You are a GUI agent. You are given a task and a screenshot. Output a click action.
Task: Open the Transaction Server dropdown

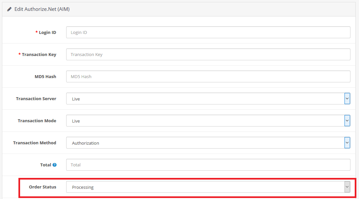tap(208, 99)
